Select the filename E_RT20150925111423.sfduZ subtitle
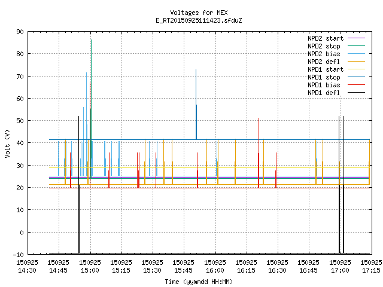The width and height of the screenshot is (383, 287). [x=199, y=20]
